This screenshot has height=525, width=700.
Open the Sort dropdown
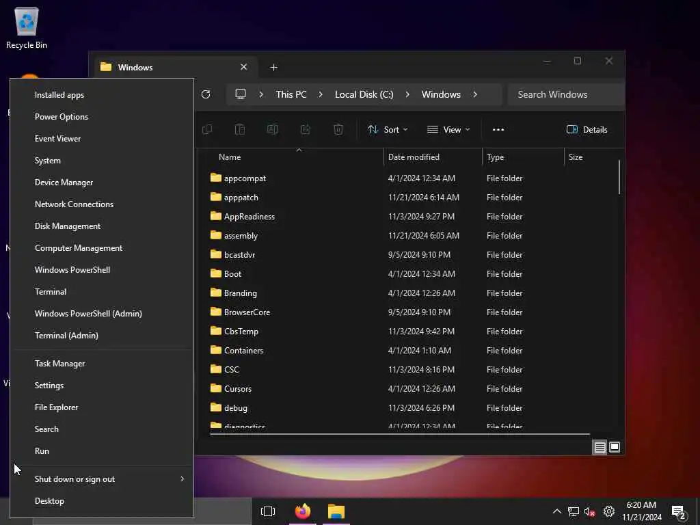(x=388, y=129)
